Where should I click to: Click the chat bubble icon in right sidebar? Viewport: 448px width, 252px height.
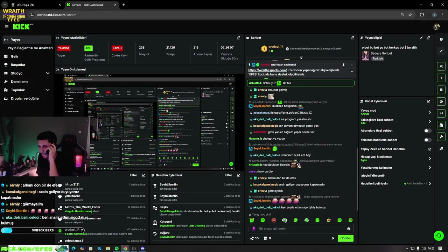441,101
